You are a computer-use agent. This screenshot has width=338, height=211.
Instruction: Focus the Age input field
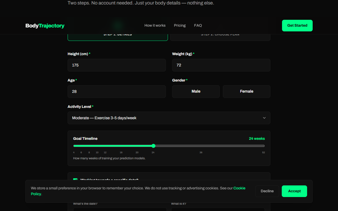pyautogui.click(x=117, y=92)
